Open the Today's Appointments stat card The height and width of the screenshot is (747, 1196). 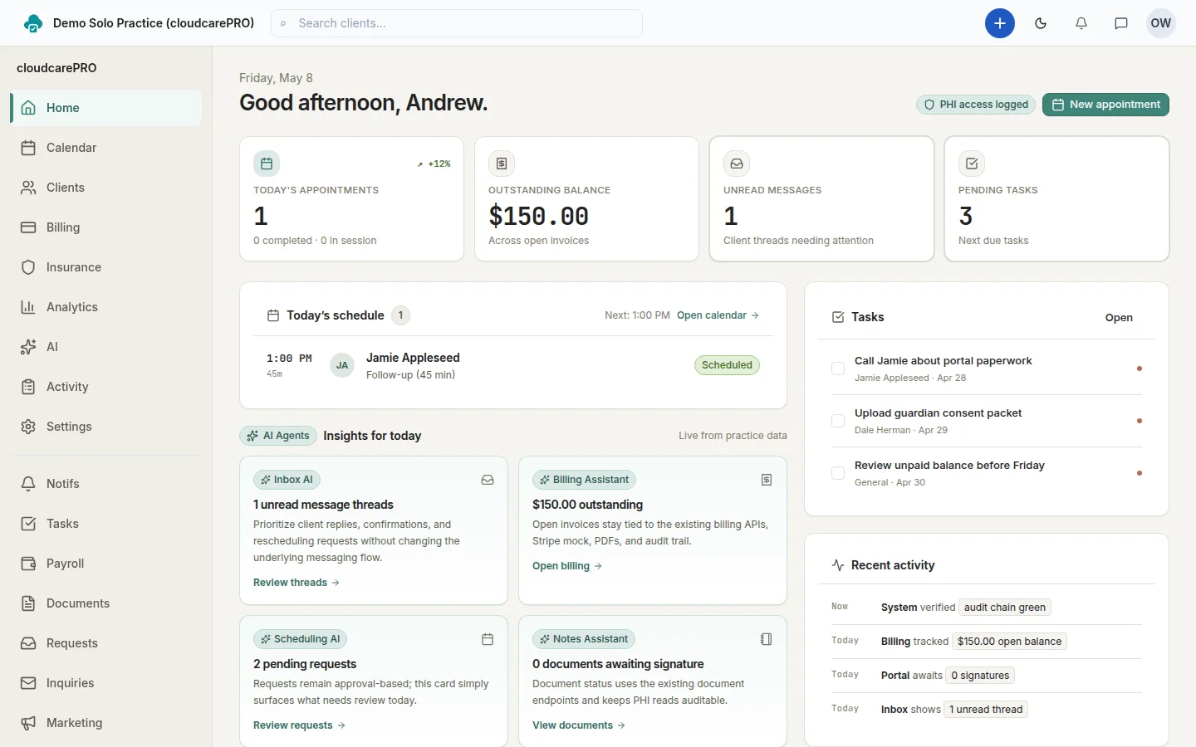[351, 199]
